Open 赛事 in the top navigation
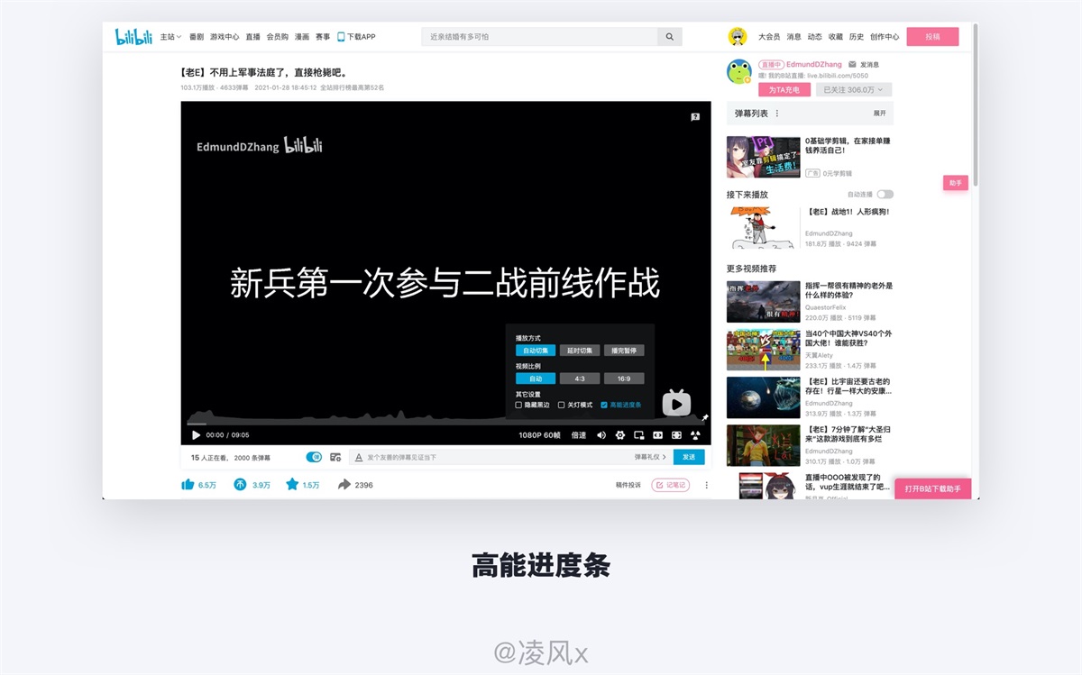 (323, 37)
